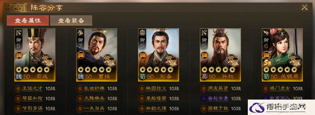
Task: Click the orange bamboo-scroll icon on 孙权's card
Action: pos(205,55)
